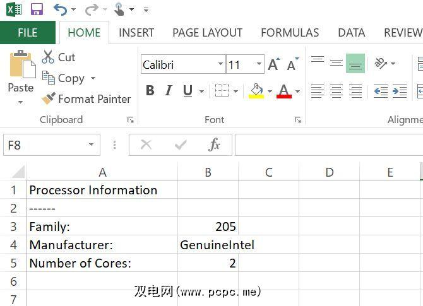This screenshot has width=423, height=306.
Task: Open the Calibri font name dropdown
Action: pyautogui.click(x=220, y=64)
